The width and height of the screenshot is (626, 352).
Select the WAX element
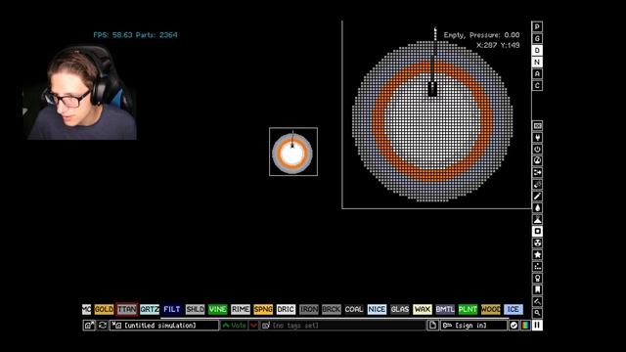click(423, 309)
